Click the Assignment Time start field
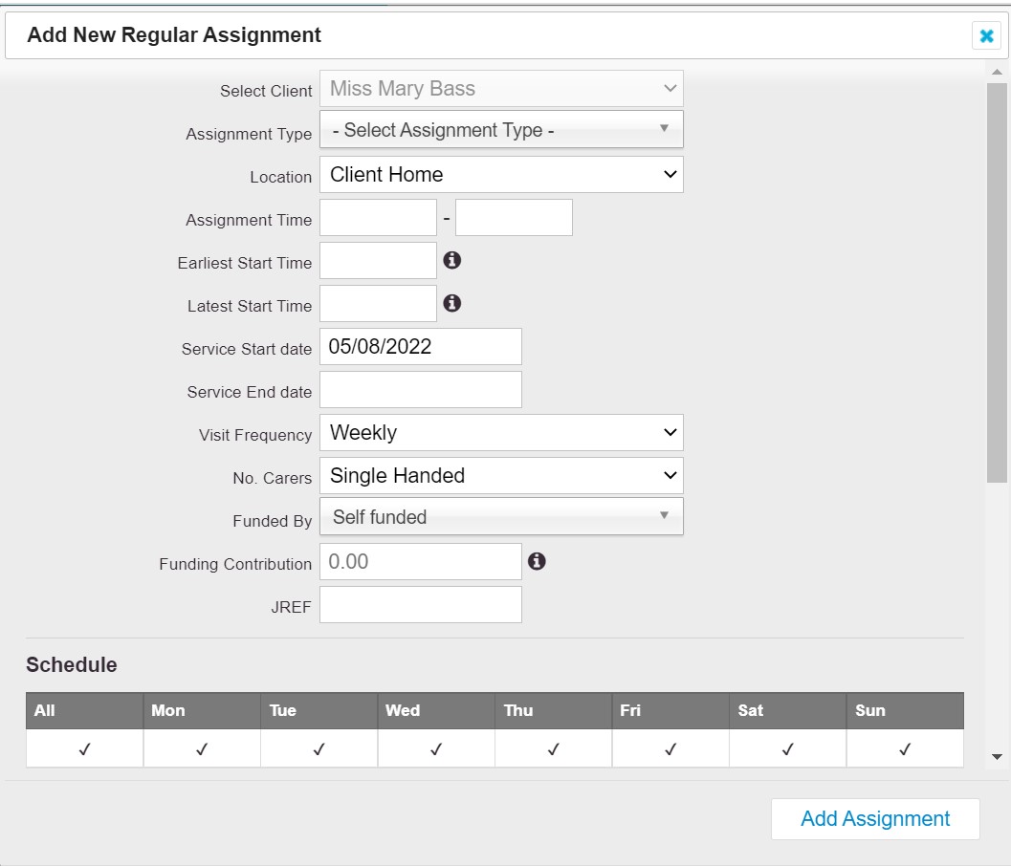Screen dimensions: 1011x866 coord(378,218)
